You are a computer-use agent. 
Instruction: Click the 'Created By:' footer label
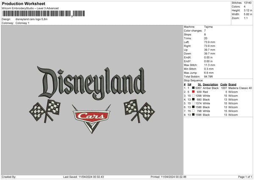(9, 177)
